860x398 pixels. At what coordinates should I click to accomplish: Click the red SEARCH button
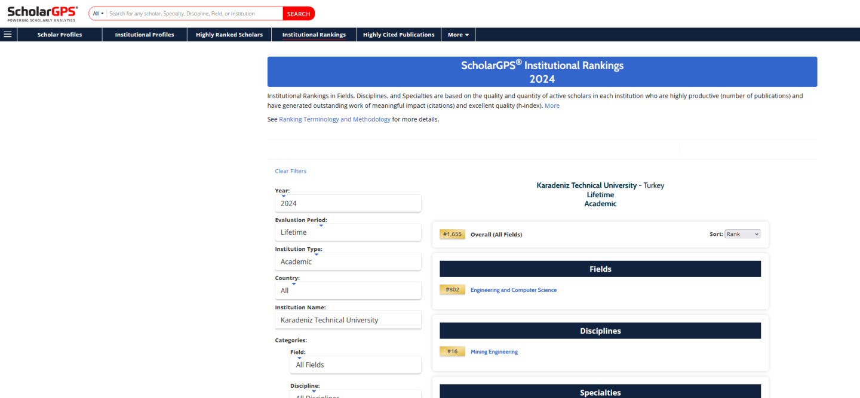pyautogui.click(x=298, y=14)
